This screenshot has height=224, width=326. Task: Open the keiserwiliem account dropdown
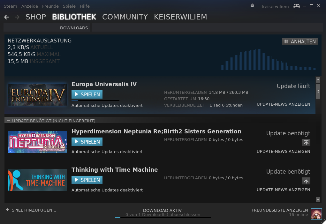pyautogui.click(x=275, y=6)
